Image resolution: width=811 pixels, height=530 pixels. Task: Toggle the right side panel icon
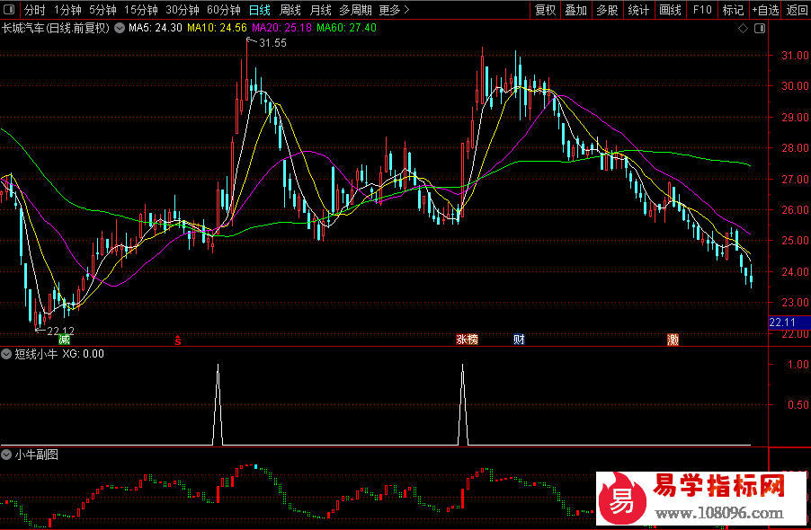[x=760, y=29]
